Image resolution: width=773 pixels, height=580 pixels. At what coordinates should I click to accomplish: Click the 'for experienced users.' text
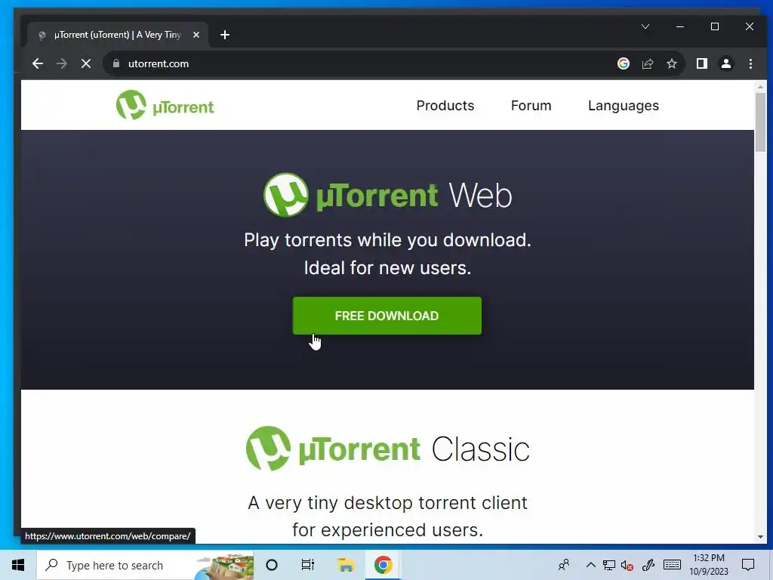pos(387,530)
